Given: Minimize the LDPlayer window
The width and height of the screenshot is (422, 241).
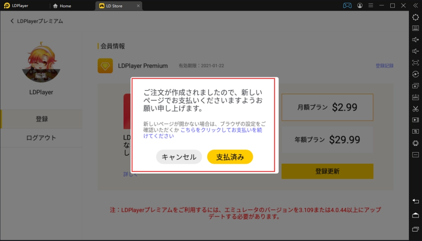Looking at the screenshot, I should point(382,5).
